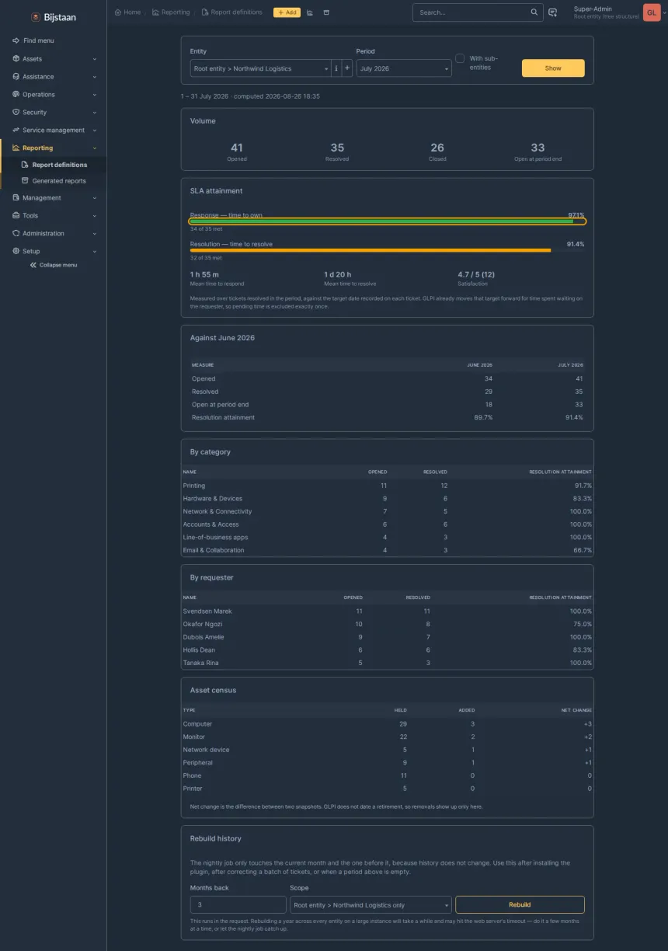Click the Home icon in breadcrumb
This screenshot has width=668, height=951.
pos(118,12)
